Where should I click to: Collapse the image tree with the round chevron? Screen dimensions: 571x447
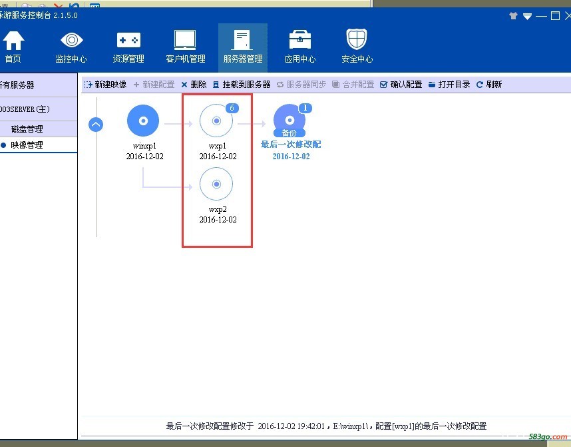point(96,125)
